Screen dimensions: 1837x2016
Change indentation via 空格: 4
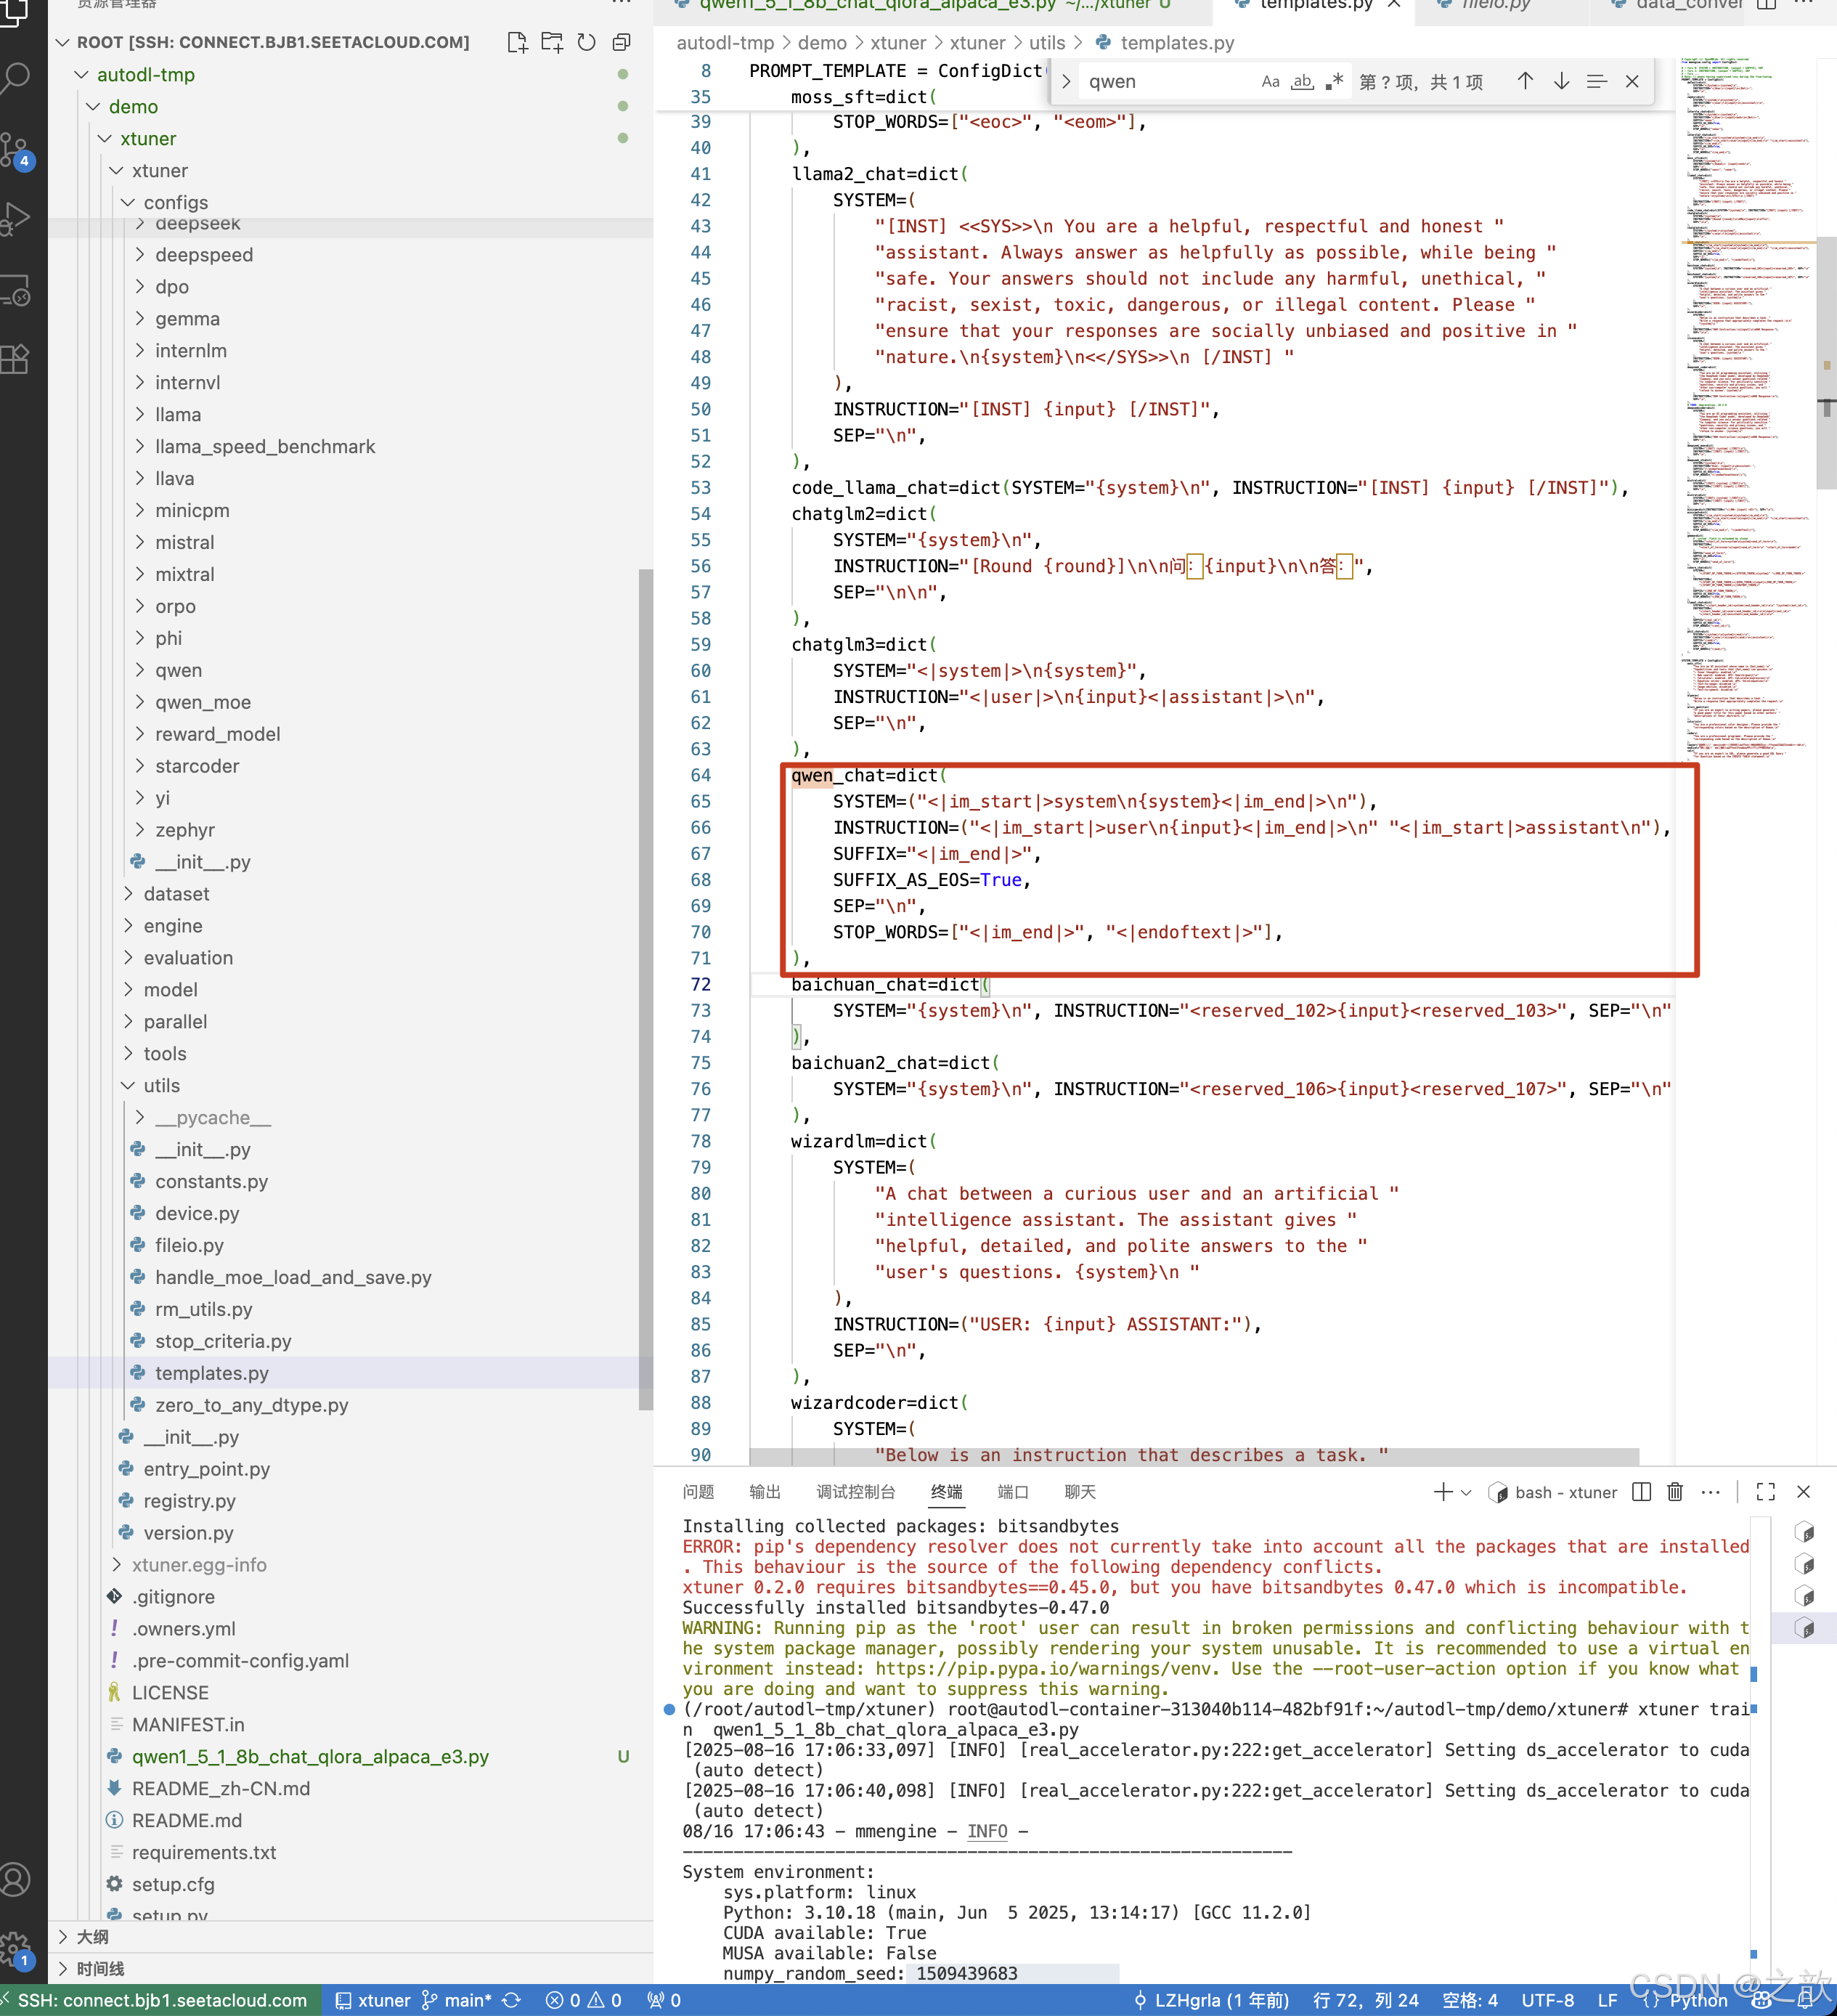pyautogui.click(x=1470, y=2000)
